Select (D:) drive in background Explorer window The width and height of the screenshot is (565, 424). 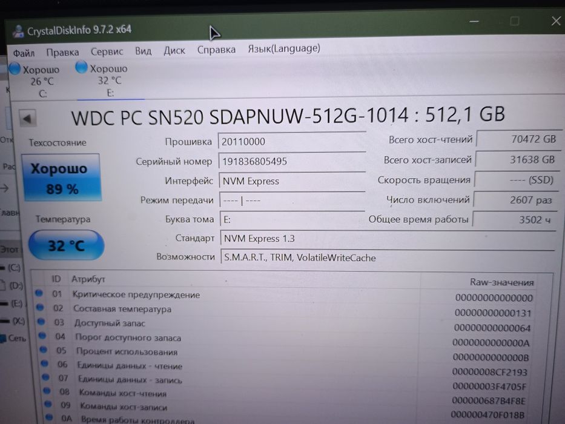pyautogui.click(x=16, y=286)
